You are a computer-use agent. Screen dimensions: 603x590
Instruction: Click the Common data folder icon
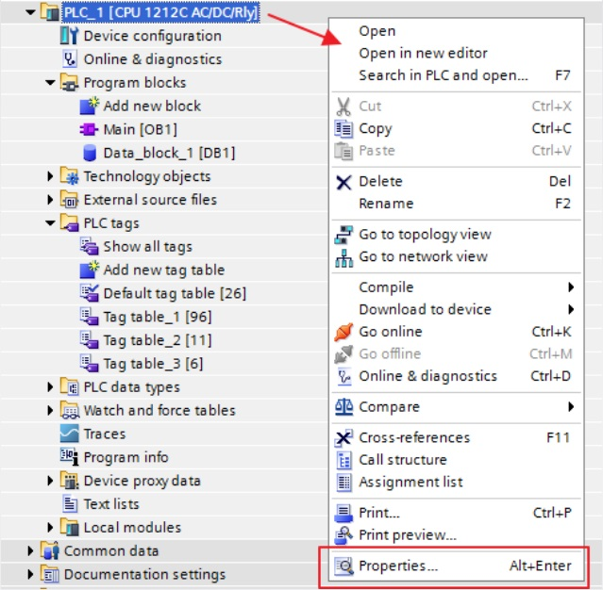coord(50,550)
